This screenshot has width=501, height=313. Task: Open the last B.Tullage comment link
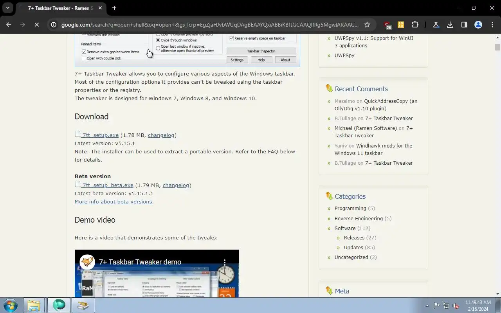click(389, 163)
